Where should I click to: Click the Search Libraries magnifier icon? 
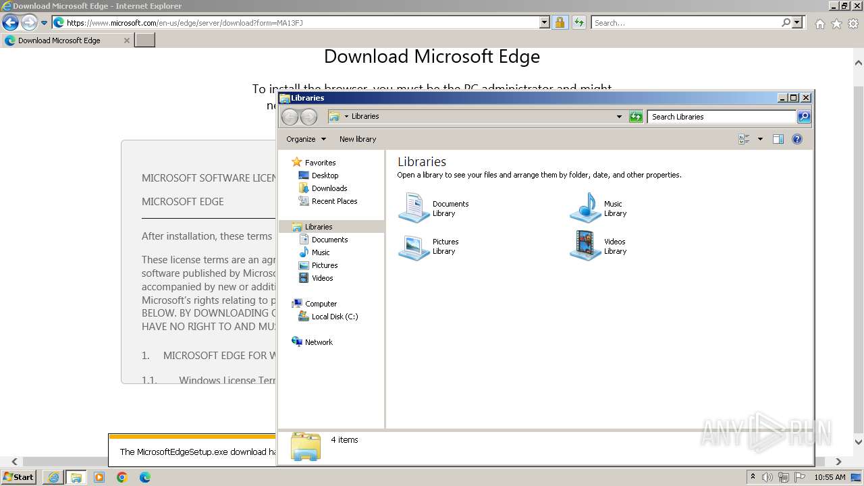click(803, 117)
